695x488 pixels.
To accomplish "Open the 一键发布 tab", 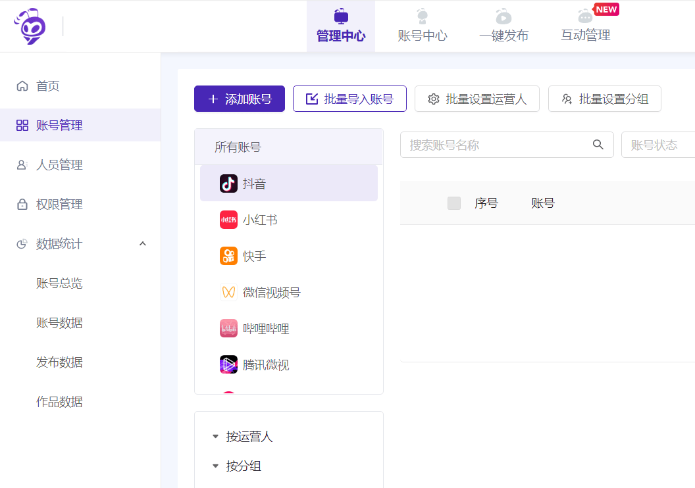I will 503,26.
